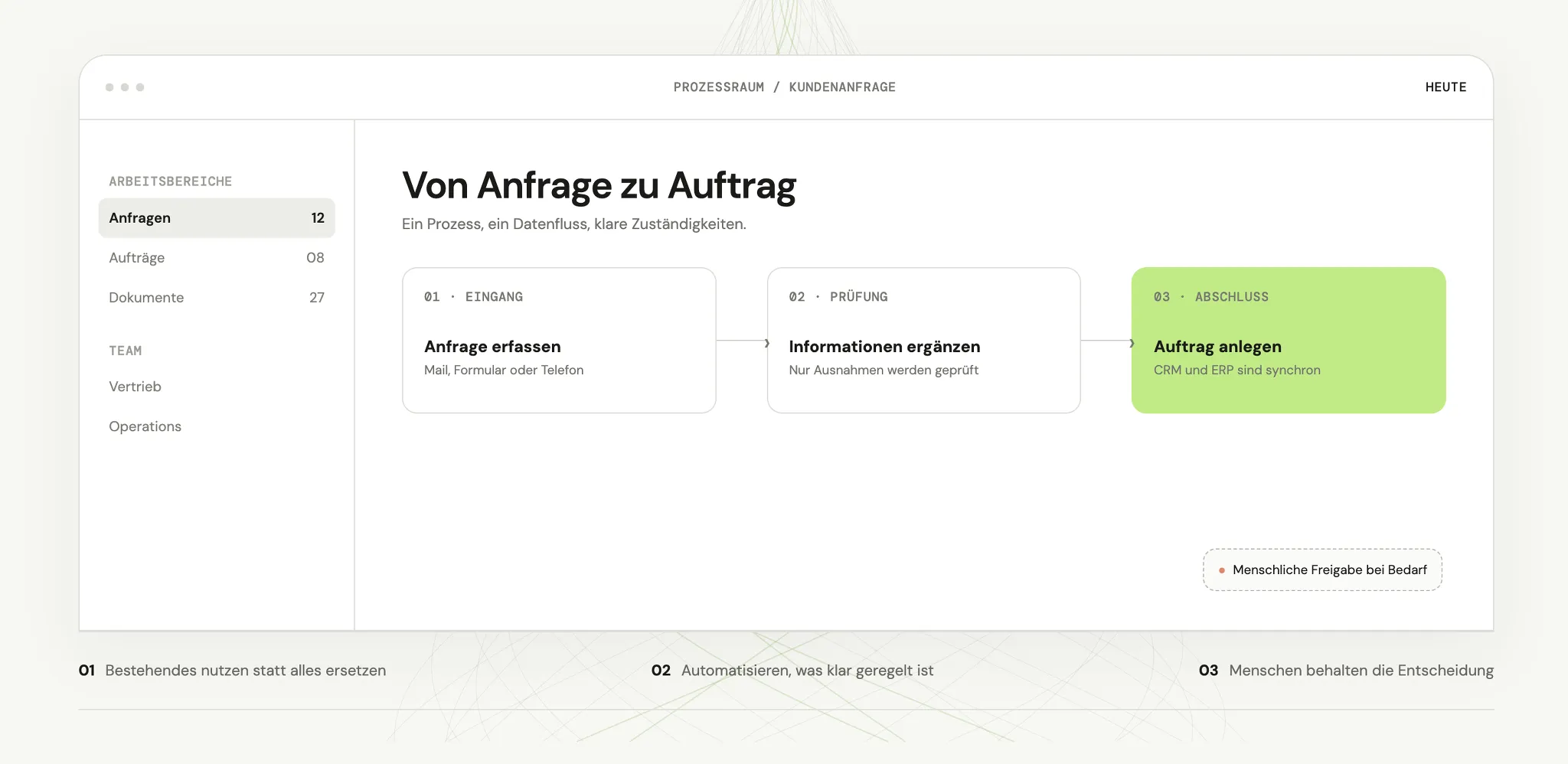This screenshot has width=1568, height=764.
Task: Open the Informationen ergänzen step card
Action: click(923, 341)
